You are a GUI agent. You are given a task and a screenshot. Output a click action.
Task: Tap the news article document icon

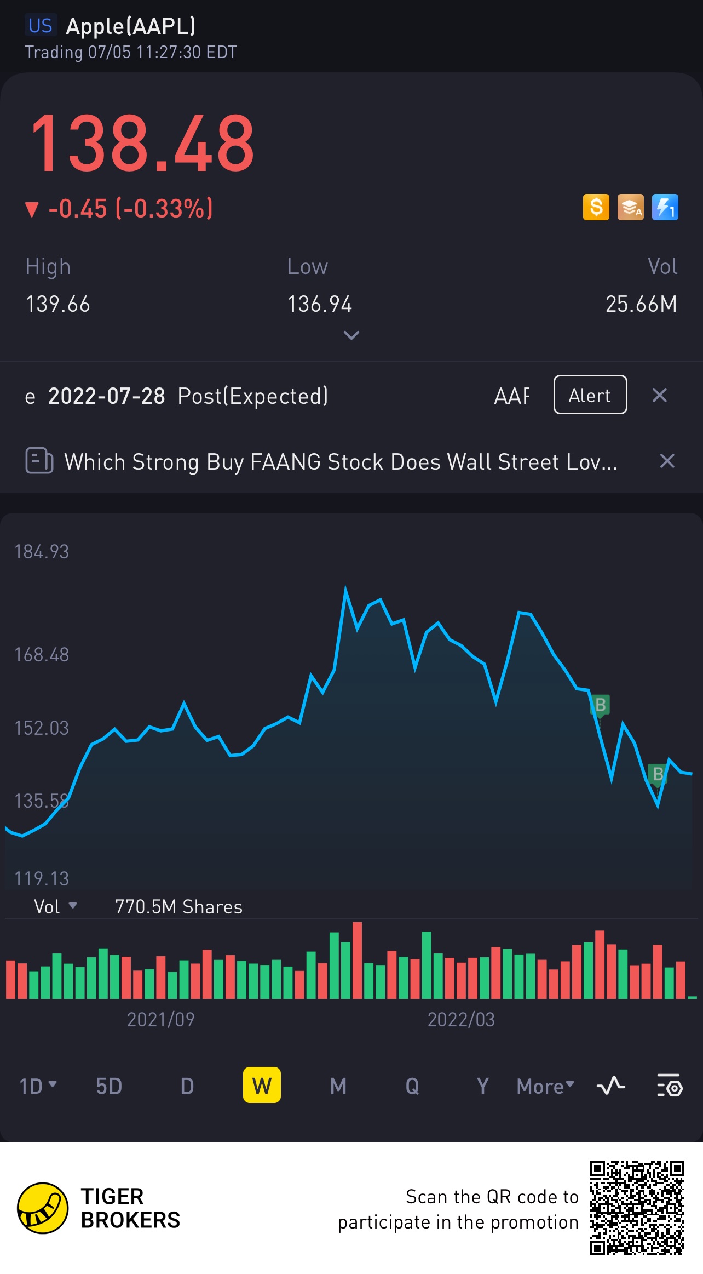39,461
